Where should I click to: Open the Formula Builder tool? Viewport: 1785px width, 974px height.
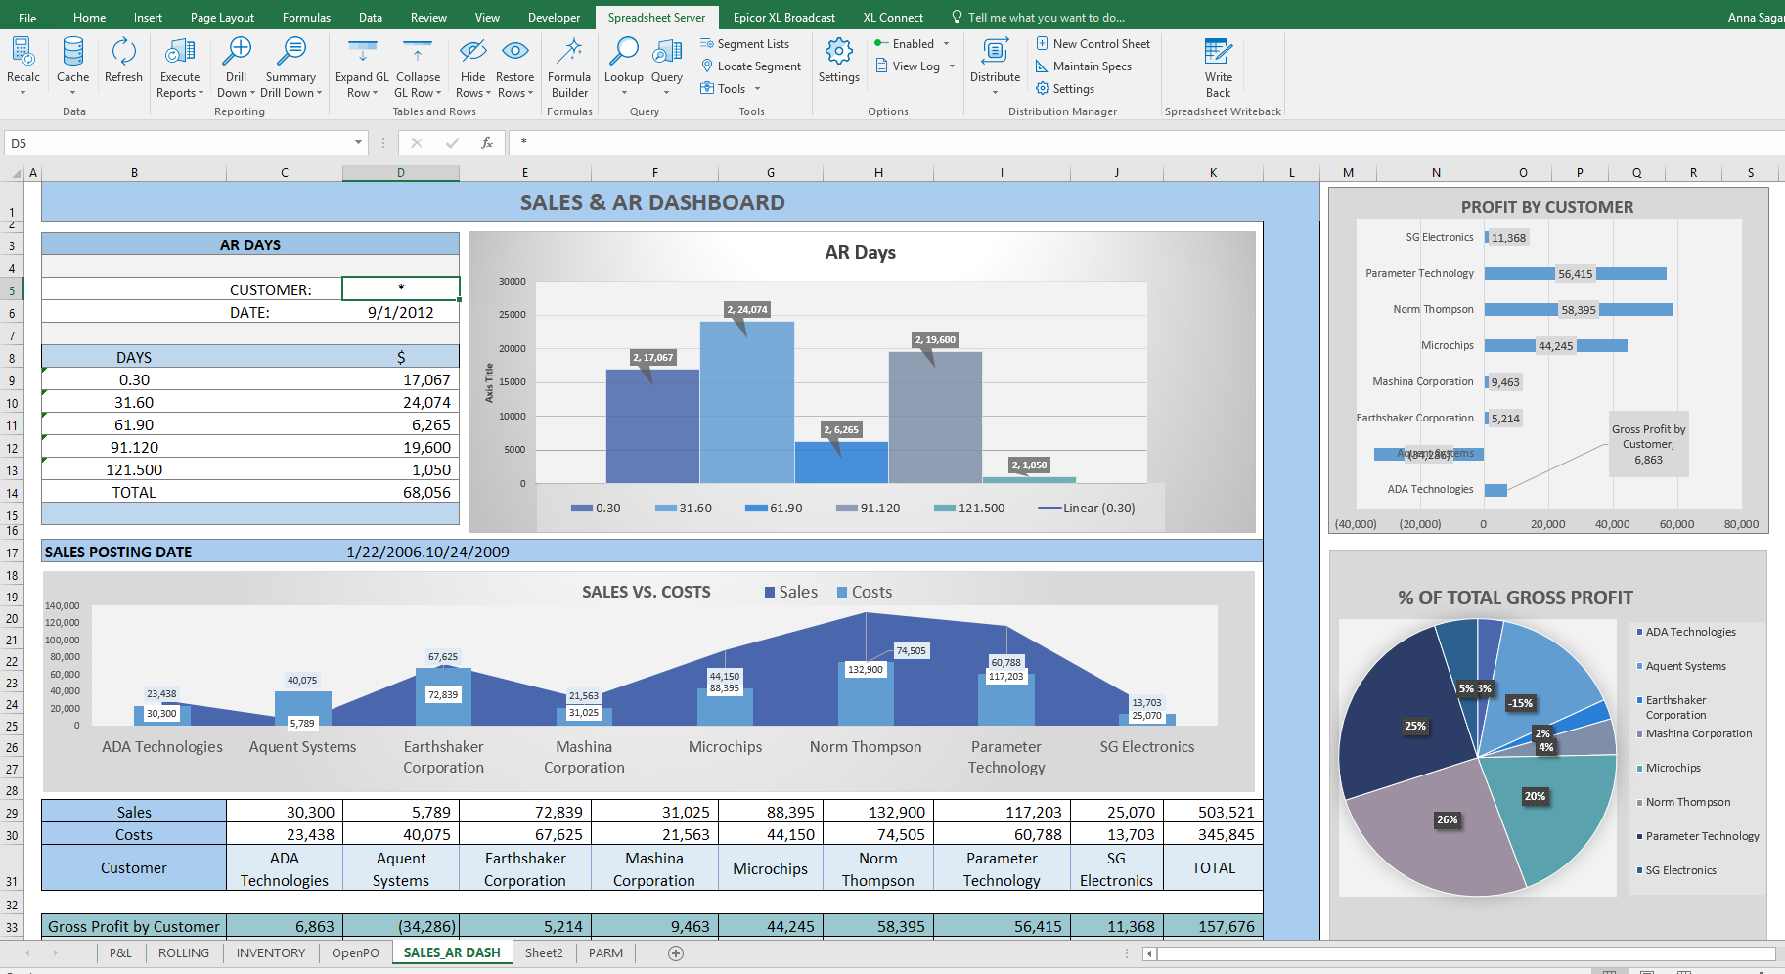[569, 54]
